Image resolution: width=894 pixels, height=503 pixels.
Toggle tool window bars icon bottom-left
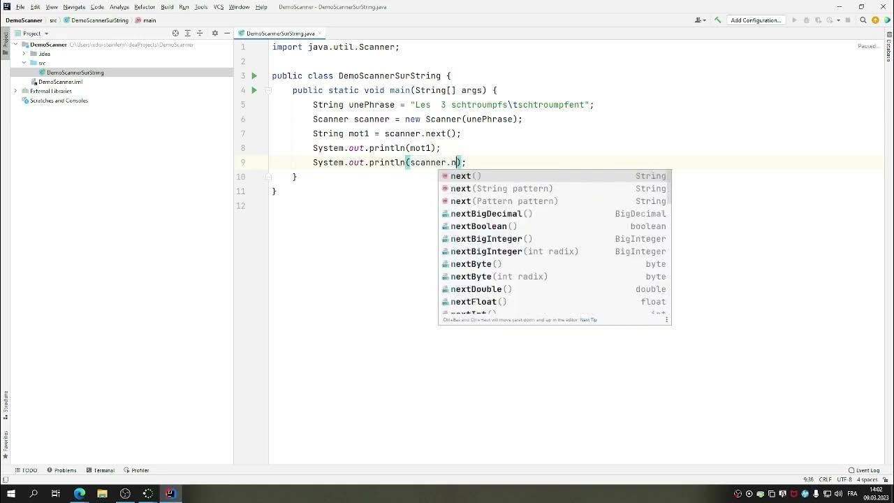[x=6, y=479]
